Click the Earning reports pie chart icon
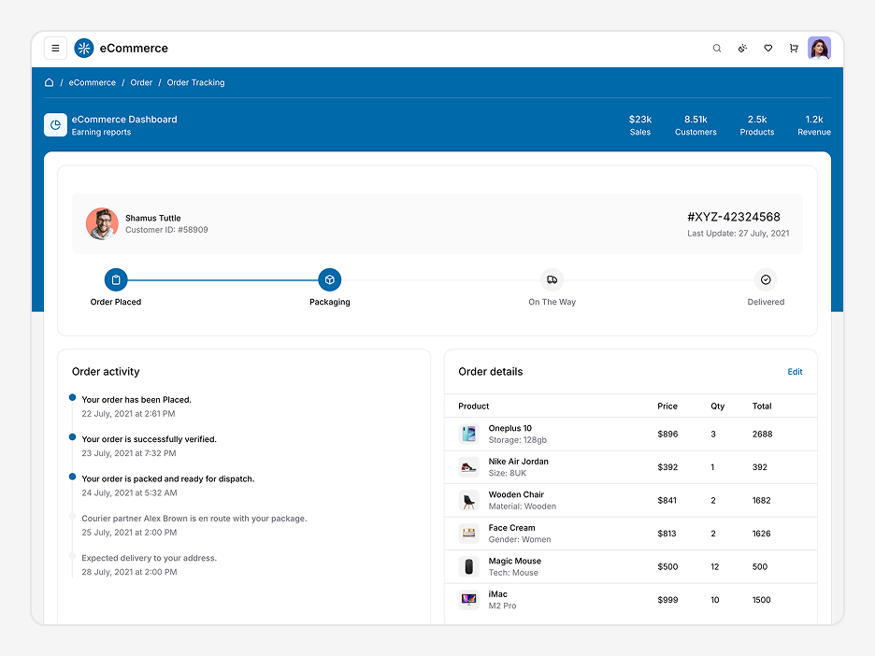This screenshot has height=656, width=875. click(56, 125)
